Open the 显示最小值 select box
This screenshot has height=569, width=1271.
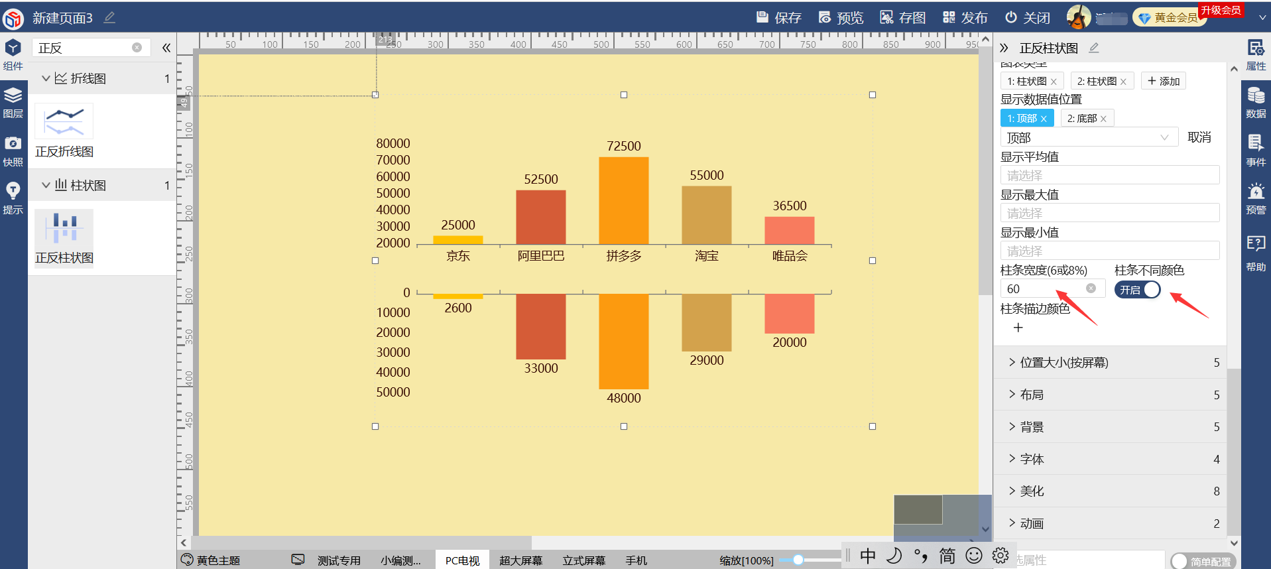click(x=1110, y=251)
